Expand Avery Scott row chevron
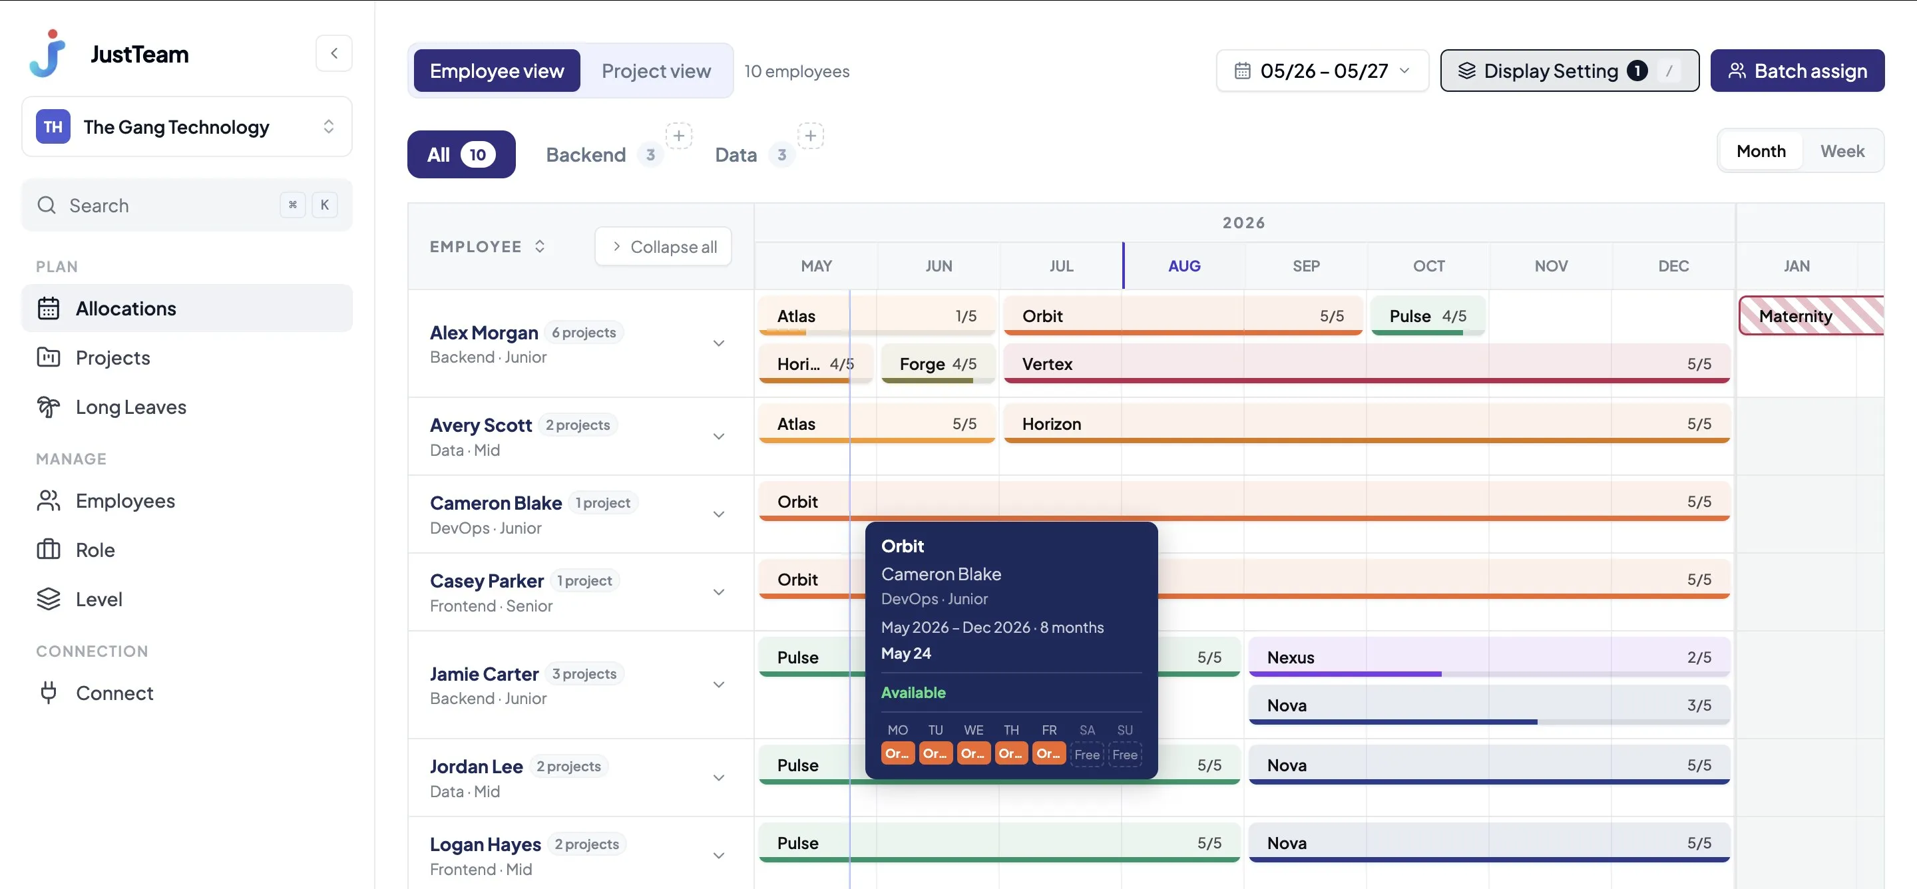 [719, 436]
